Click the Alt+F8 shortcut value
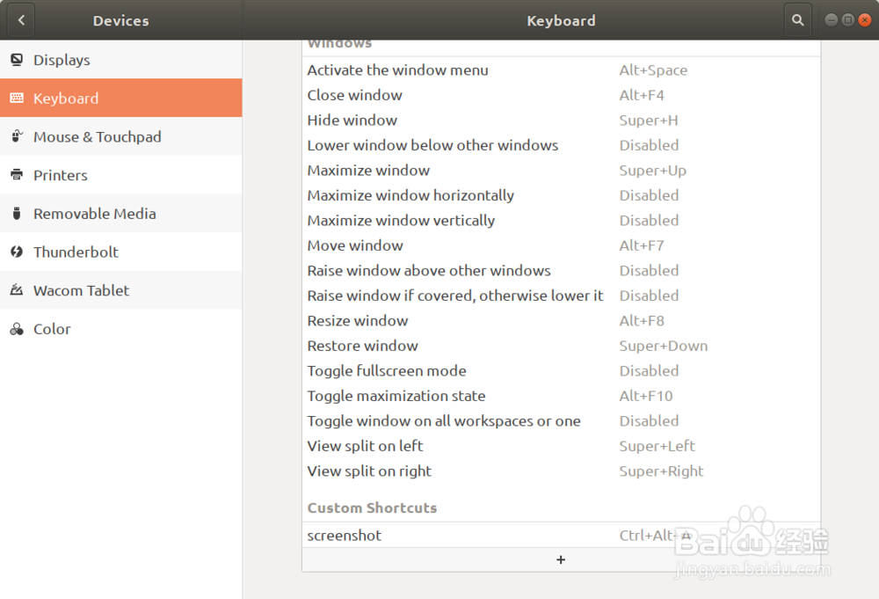This screenshot has height=599, width=879. point(642,320)
